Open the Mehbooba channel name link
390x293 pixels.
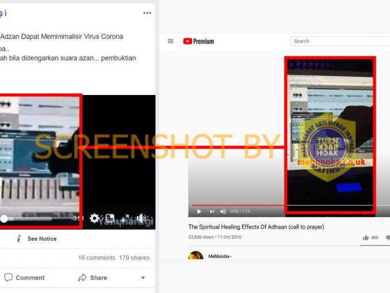pyautogui.click(x=220, y=256)
